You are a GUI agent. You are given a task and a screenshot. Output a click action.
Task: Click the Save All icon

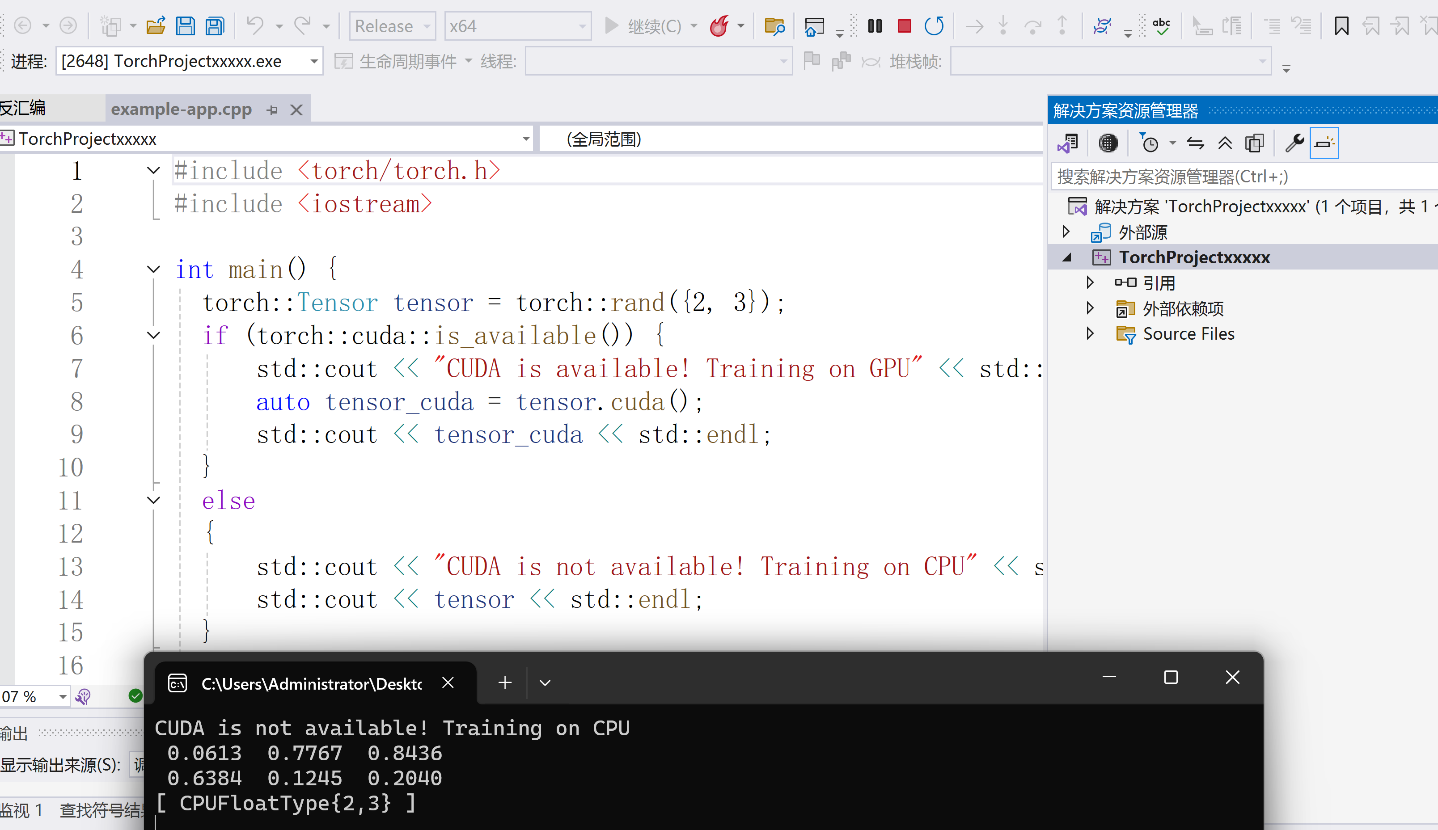click(215, 26)
